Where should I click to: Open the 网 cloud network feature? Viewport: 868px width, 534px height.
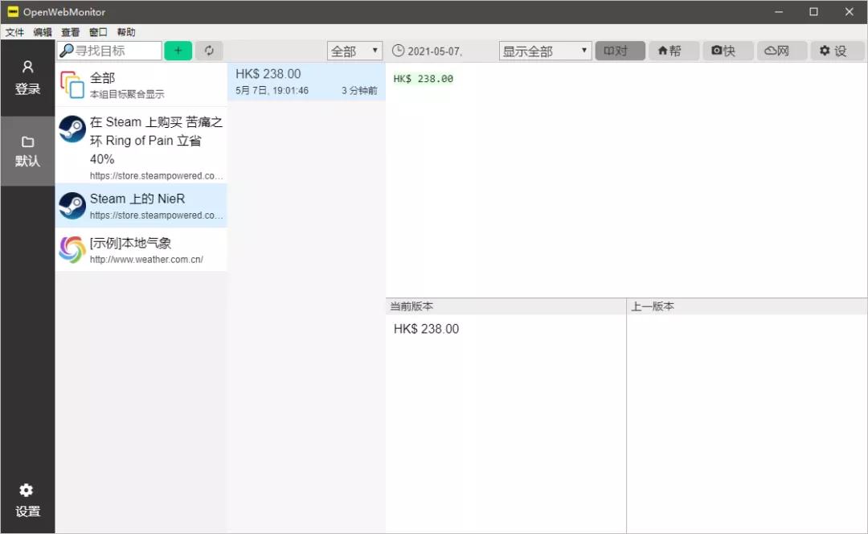(x=781, y=50)
